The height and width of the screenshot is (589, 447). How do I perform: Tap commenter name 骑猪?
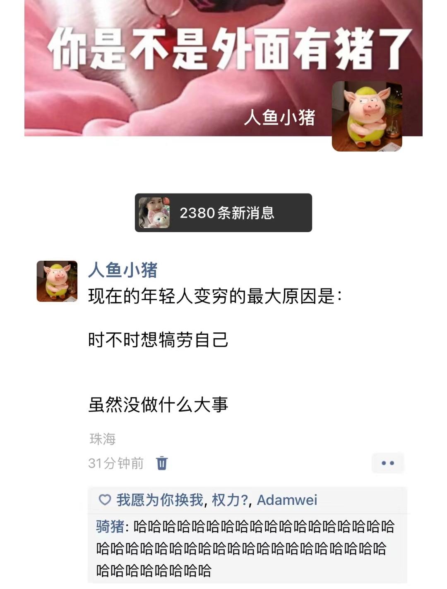(x=110, y=526)
